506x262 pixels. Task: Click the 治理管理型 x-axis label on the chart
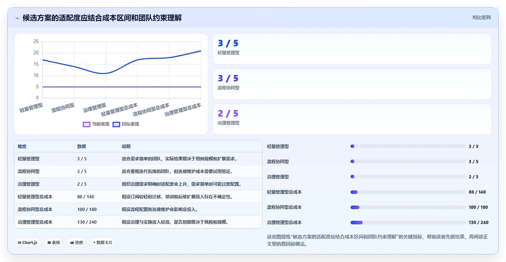[x=94, y=107]
